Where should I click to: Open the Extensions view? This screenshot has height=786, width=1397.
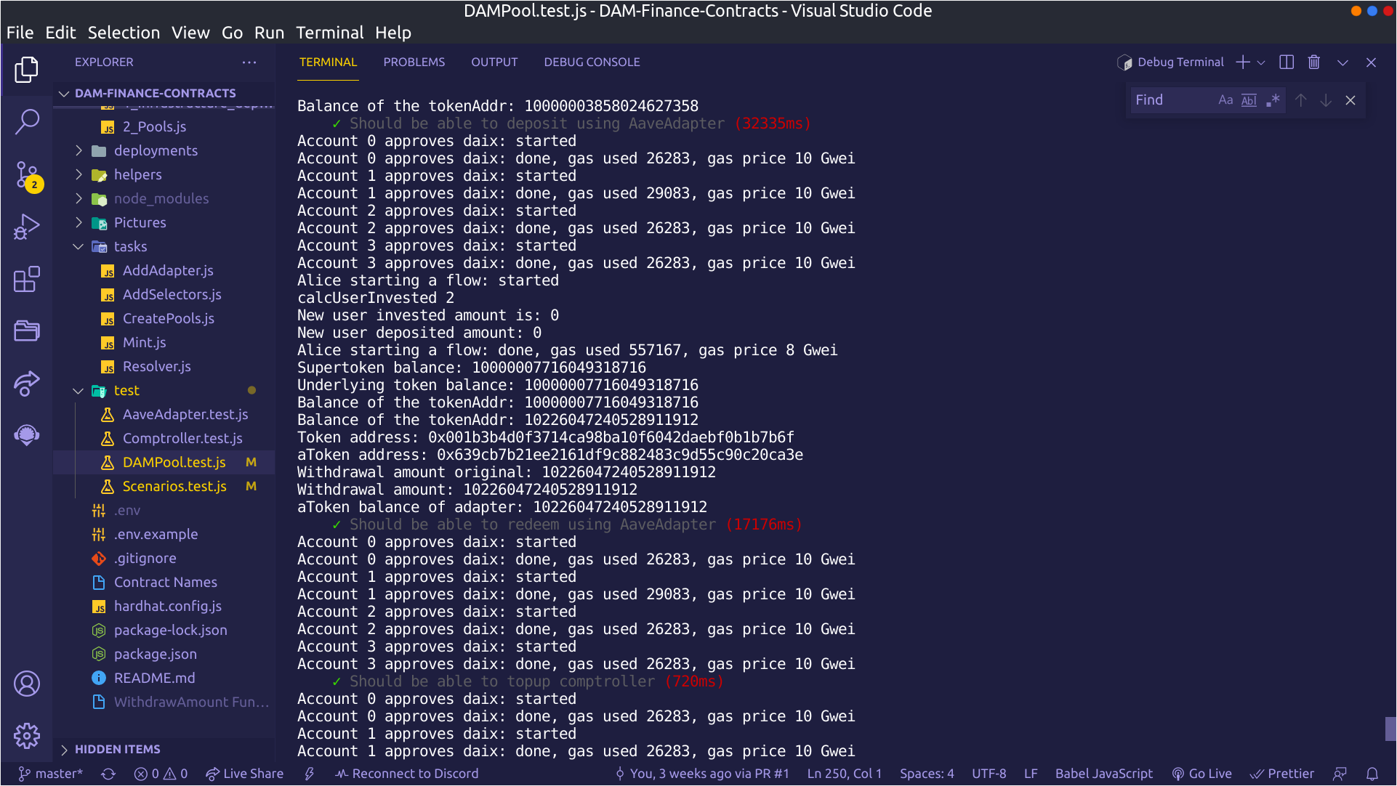27,280
